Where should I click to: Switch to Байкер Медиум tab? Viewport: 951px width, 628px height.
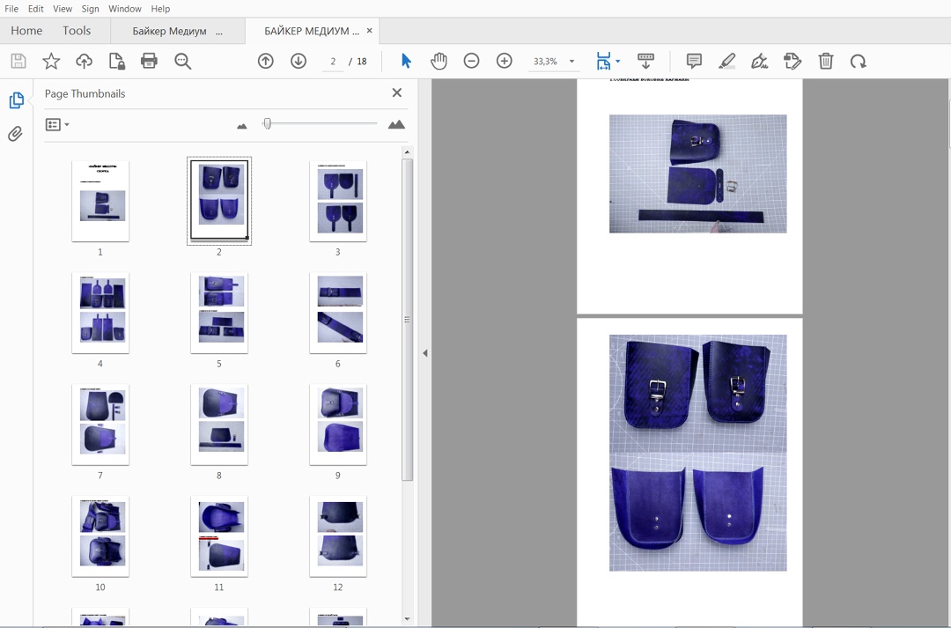pos(169,31)
